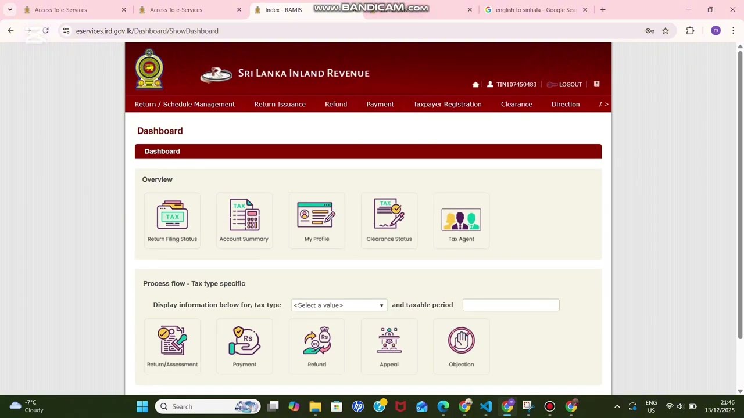This screenshot has height=418, width=744.
Task: Open Return Filing Status overview icon
Action: pyautogui.click(x=172, y=221)
